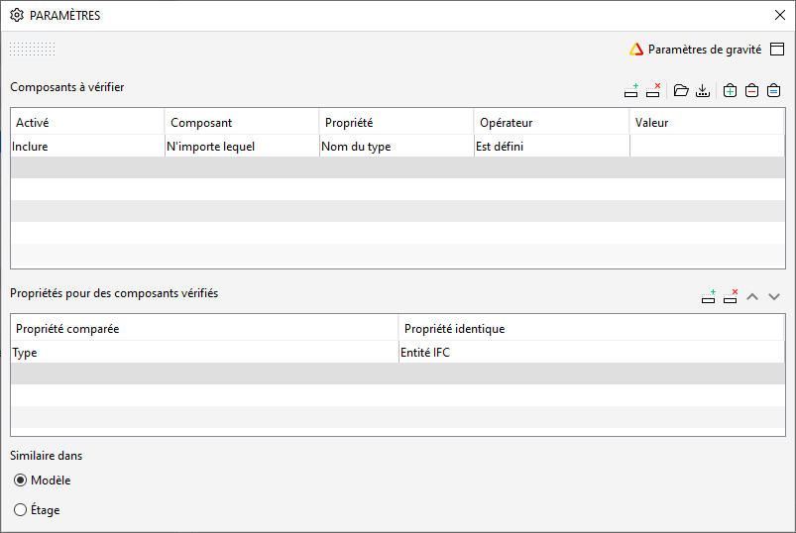
Task: Click the Propriété column header
Action: 397,122
